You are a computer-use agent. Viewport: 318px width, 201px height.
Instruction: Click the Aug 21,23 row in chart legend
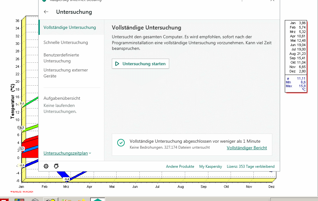coord(298,54)
